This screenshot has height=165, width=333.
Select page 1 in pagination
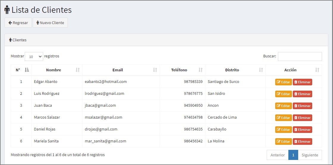click(x=293, y=155)
